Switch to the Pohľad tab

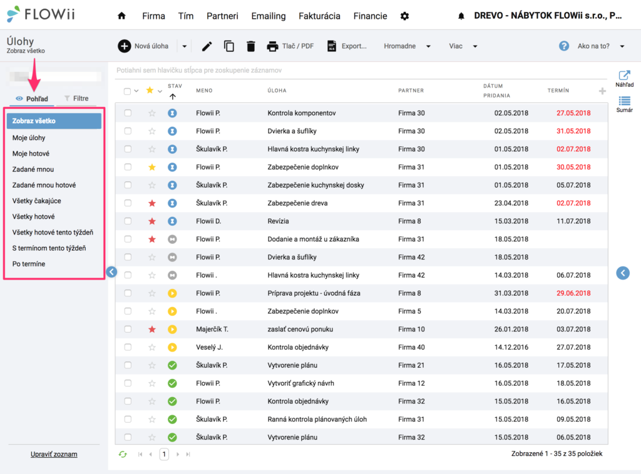[32, 99]
